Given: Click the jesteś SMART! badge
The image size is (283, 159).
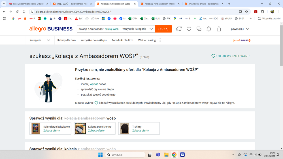Looking at the screenshot, I should pos(242,40).
